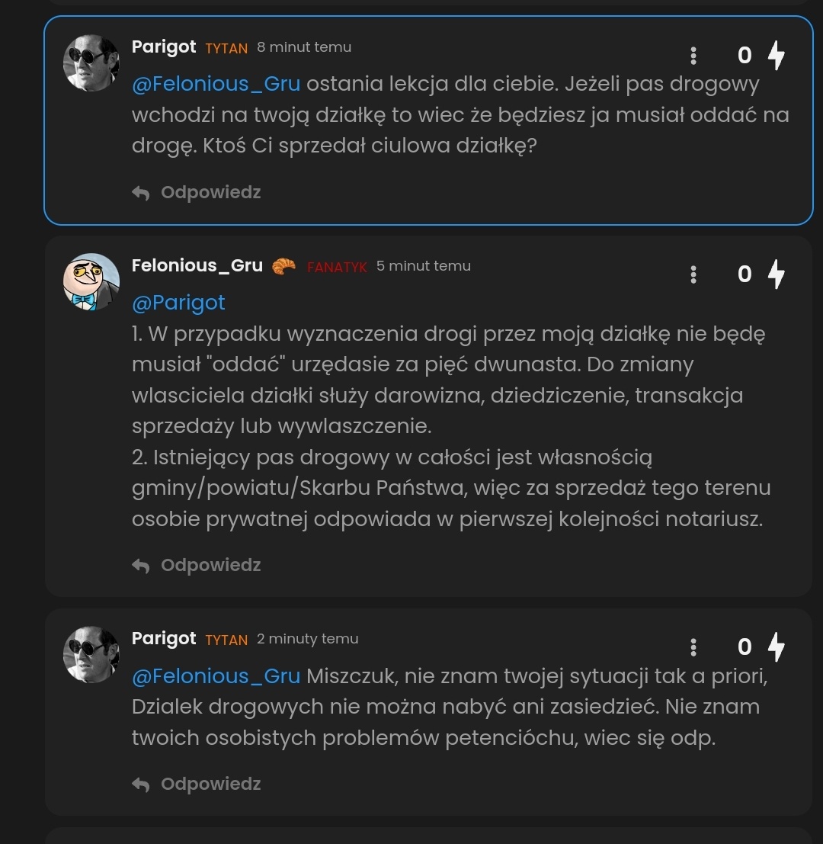The image size is (823, 844).
Task: Open three-dot menu on Parigot's 2-minute-old comment
Action: (693, 647)
